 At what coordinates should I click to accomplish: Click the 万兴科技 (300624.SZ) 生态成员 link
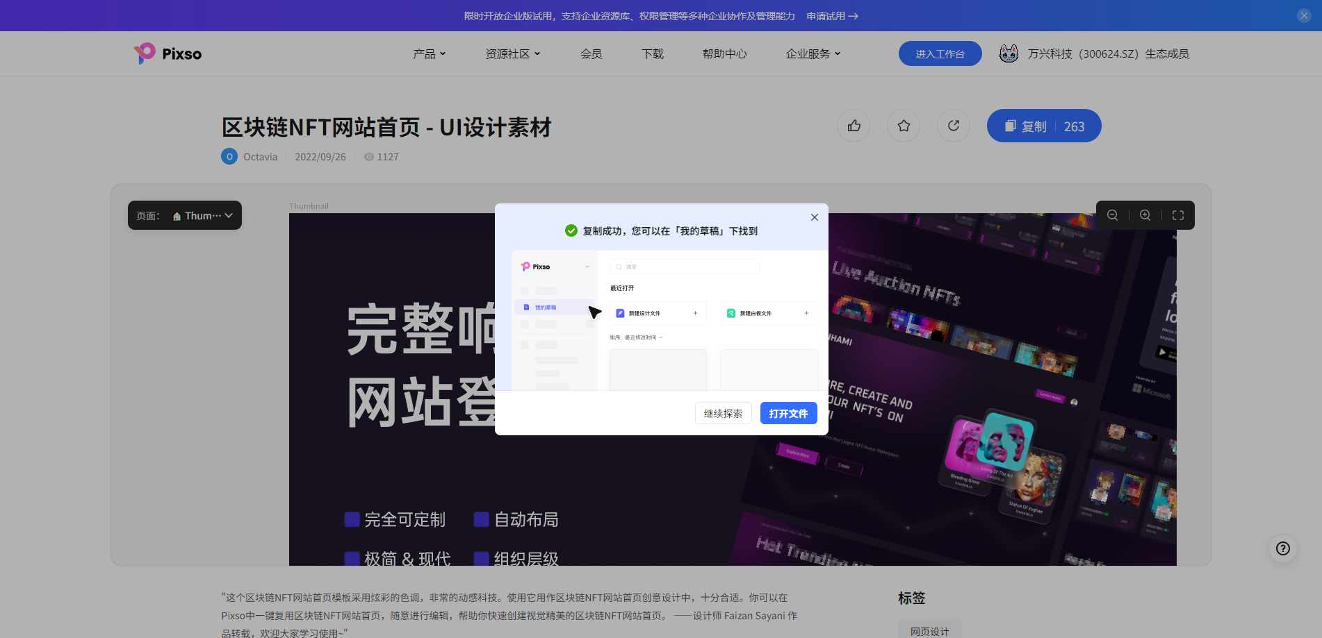click(1109, 53)
